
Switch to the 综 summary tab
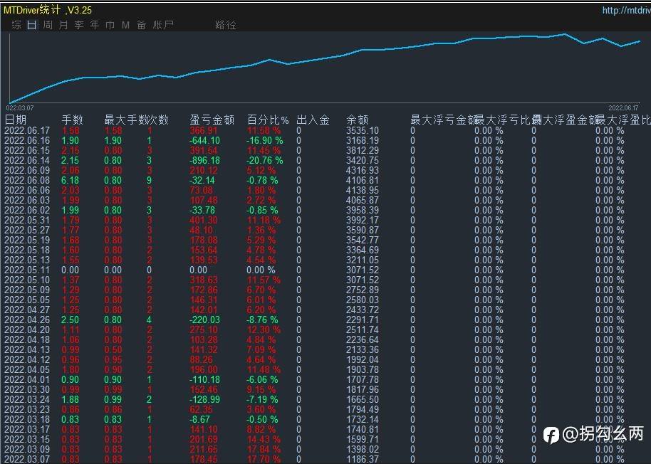[x=16, y=25]
